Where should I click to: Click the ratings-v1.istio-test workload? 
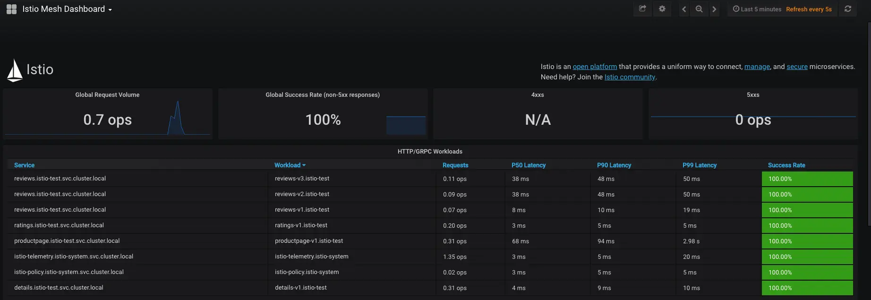tap(301, 225)
